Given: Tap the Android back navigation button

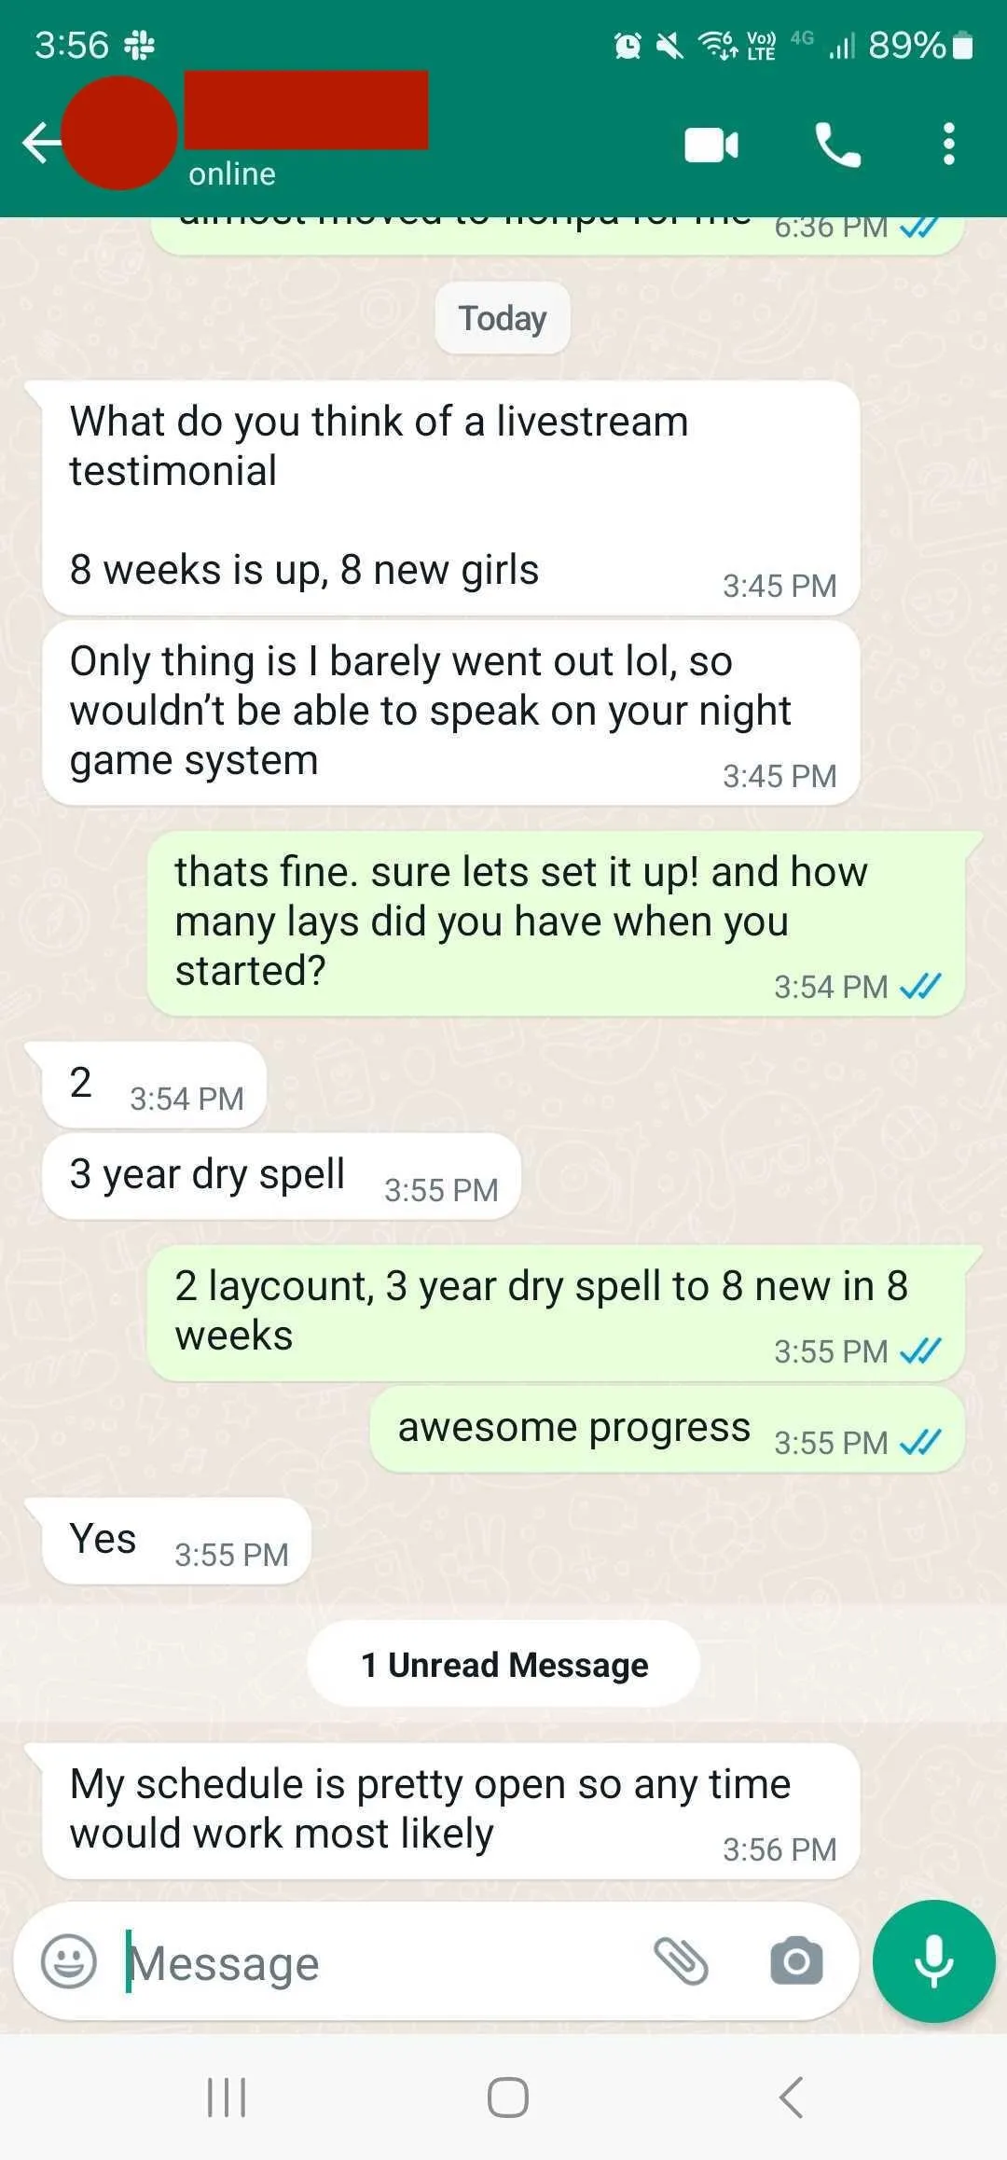Looking at the screenshot, I should (791, 2098).
